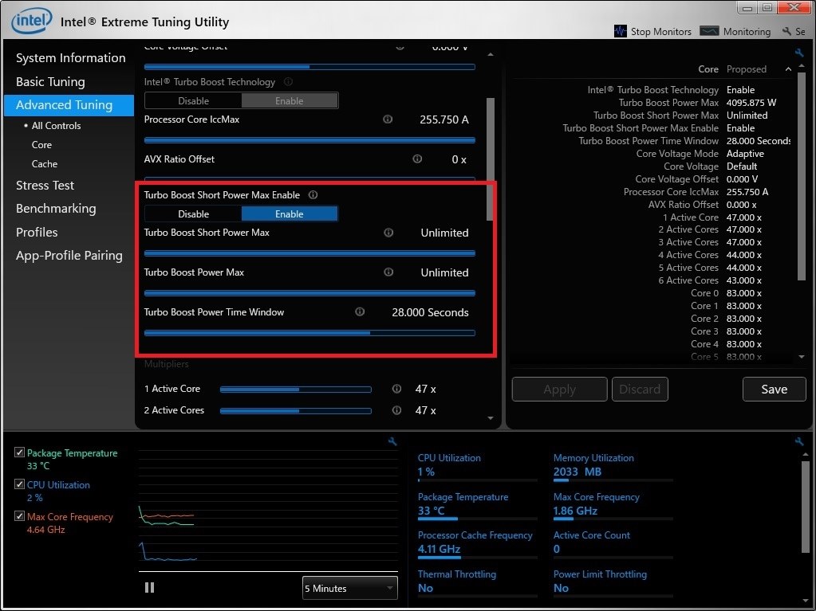Enable Intel Turbo Boost Technology
The image size is (816, 611).
(290, 101)
